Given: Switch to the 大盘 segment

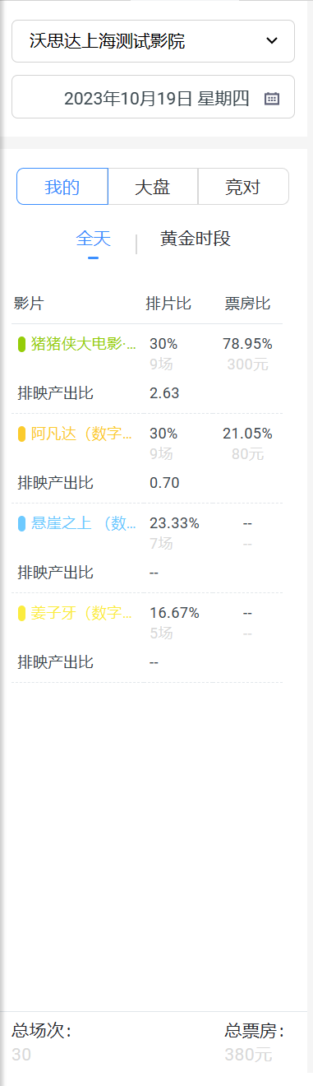Looking at the screenshot, I should pos(153,187).
